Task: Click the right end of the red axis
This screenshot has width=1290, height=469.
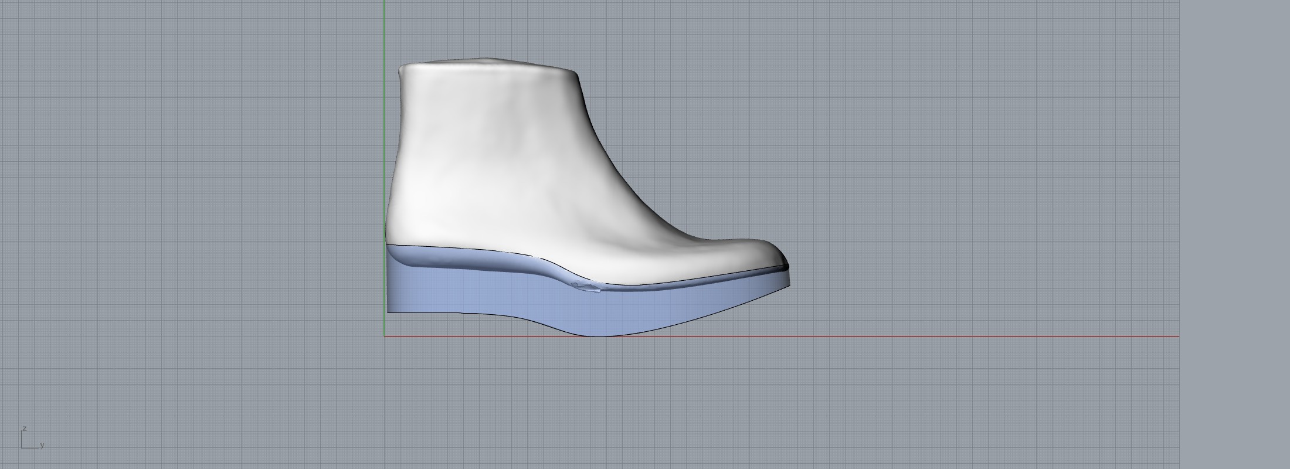Action: click(1176, 337)
